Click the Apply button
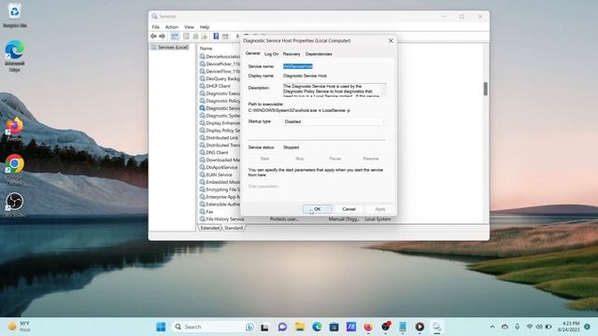 tap(380, 209)
